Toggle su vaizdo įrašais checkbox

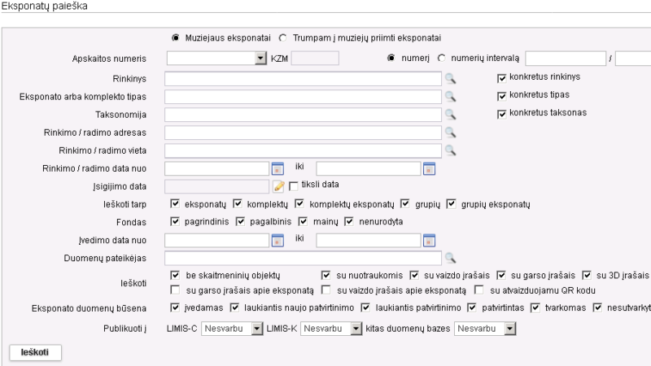[x=414, y=275]
